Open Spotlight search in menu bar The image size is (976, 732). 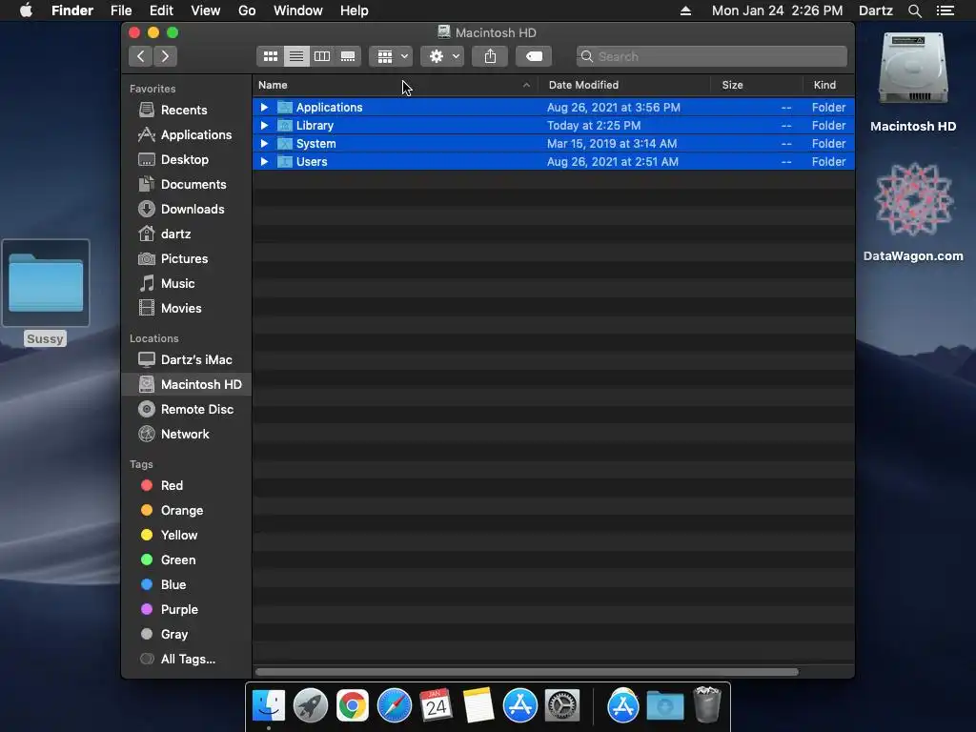914,10
